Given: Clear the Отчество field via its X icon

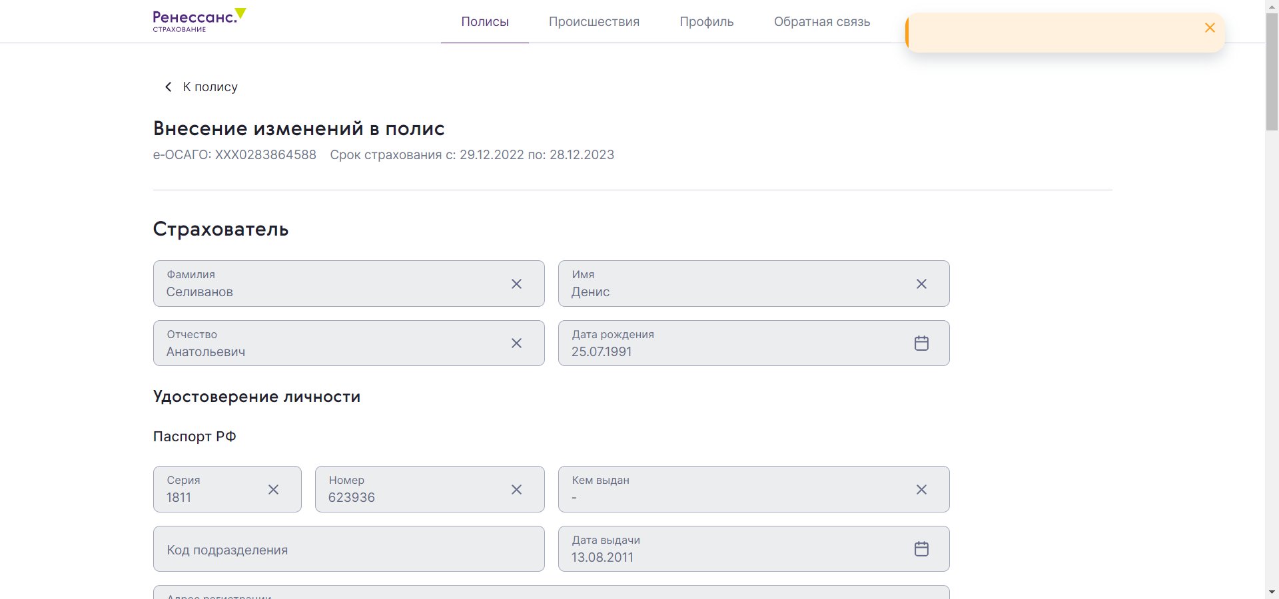Looking at the screenshot, I should (516, 343).
